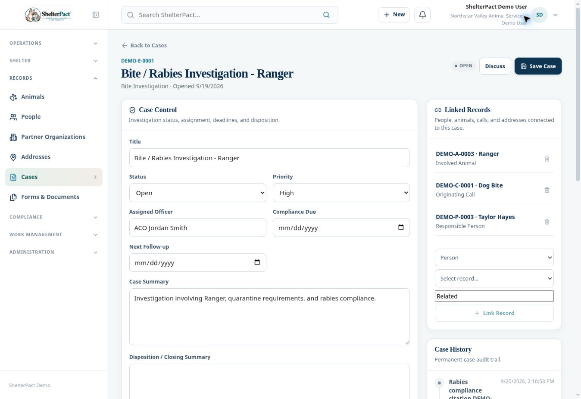Delete the Dog Bite linked record
Viewport: 581px width, 399px height.
(547, 190)
